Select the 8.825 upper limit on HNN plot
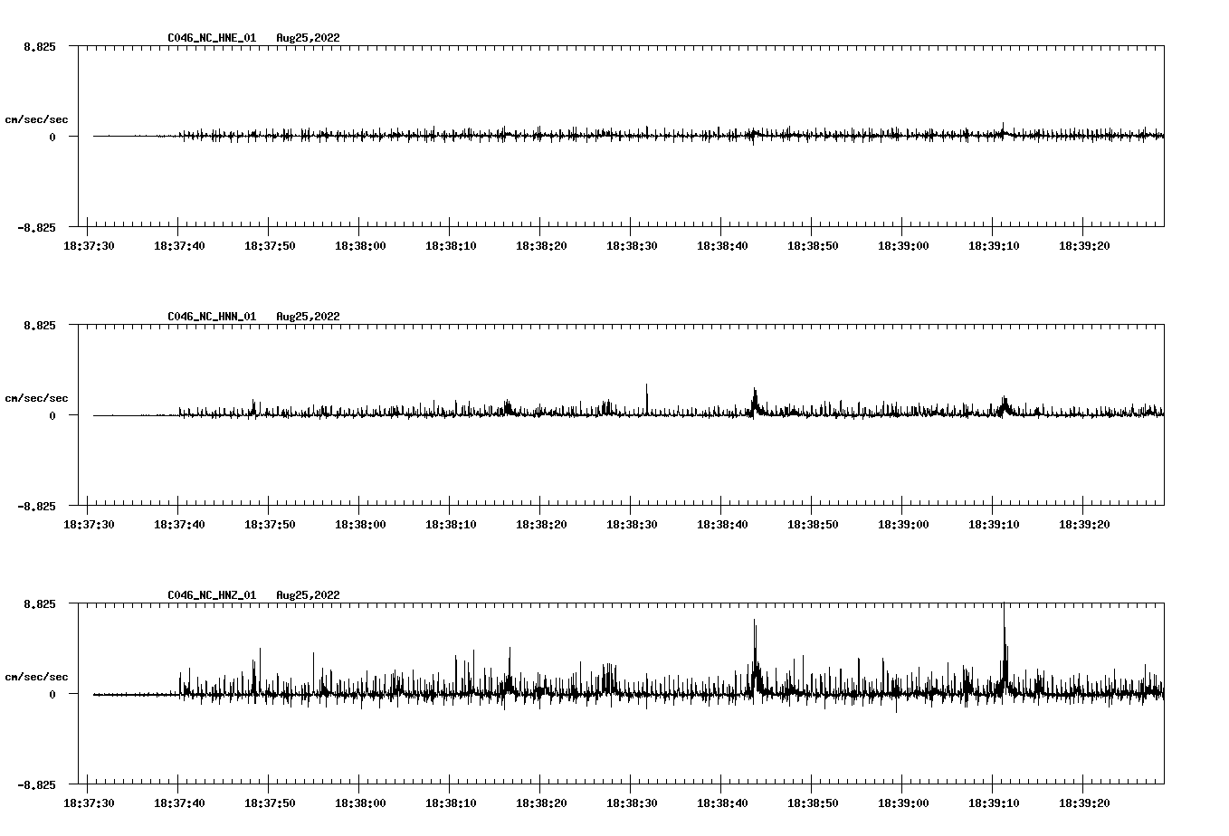The height and width of the screenshot is (836, 1229). (39, 325)
